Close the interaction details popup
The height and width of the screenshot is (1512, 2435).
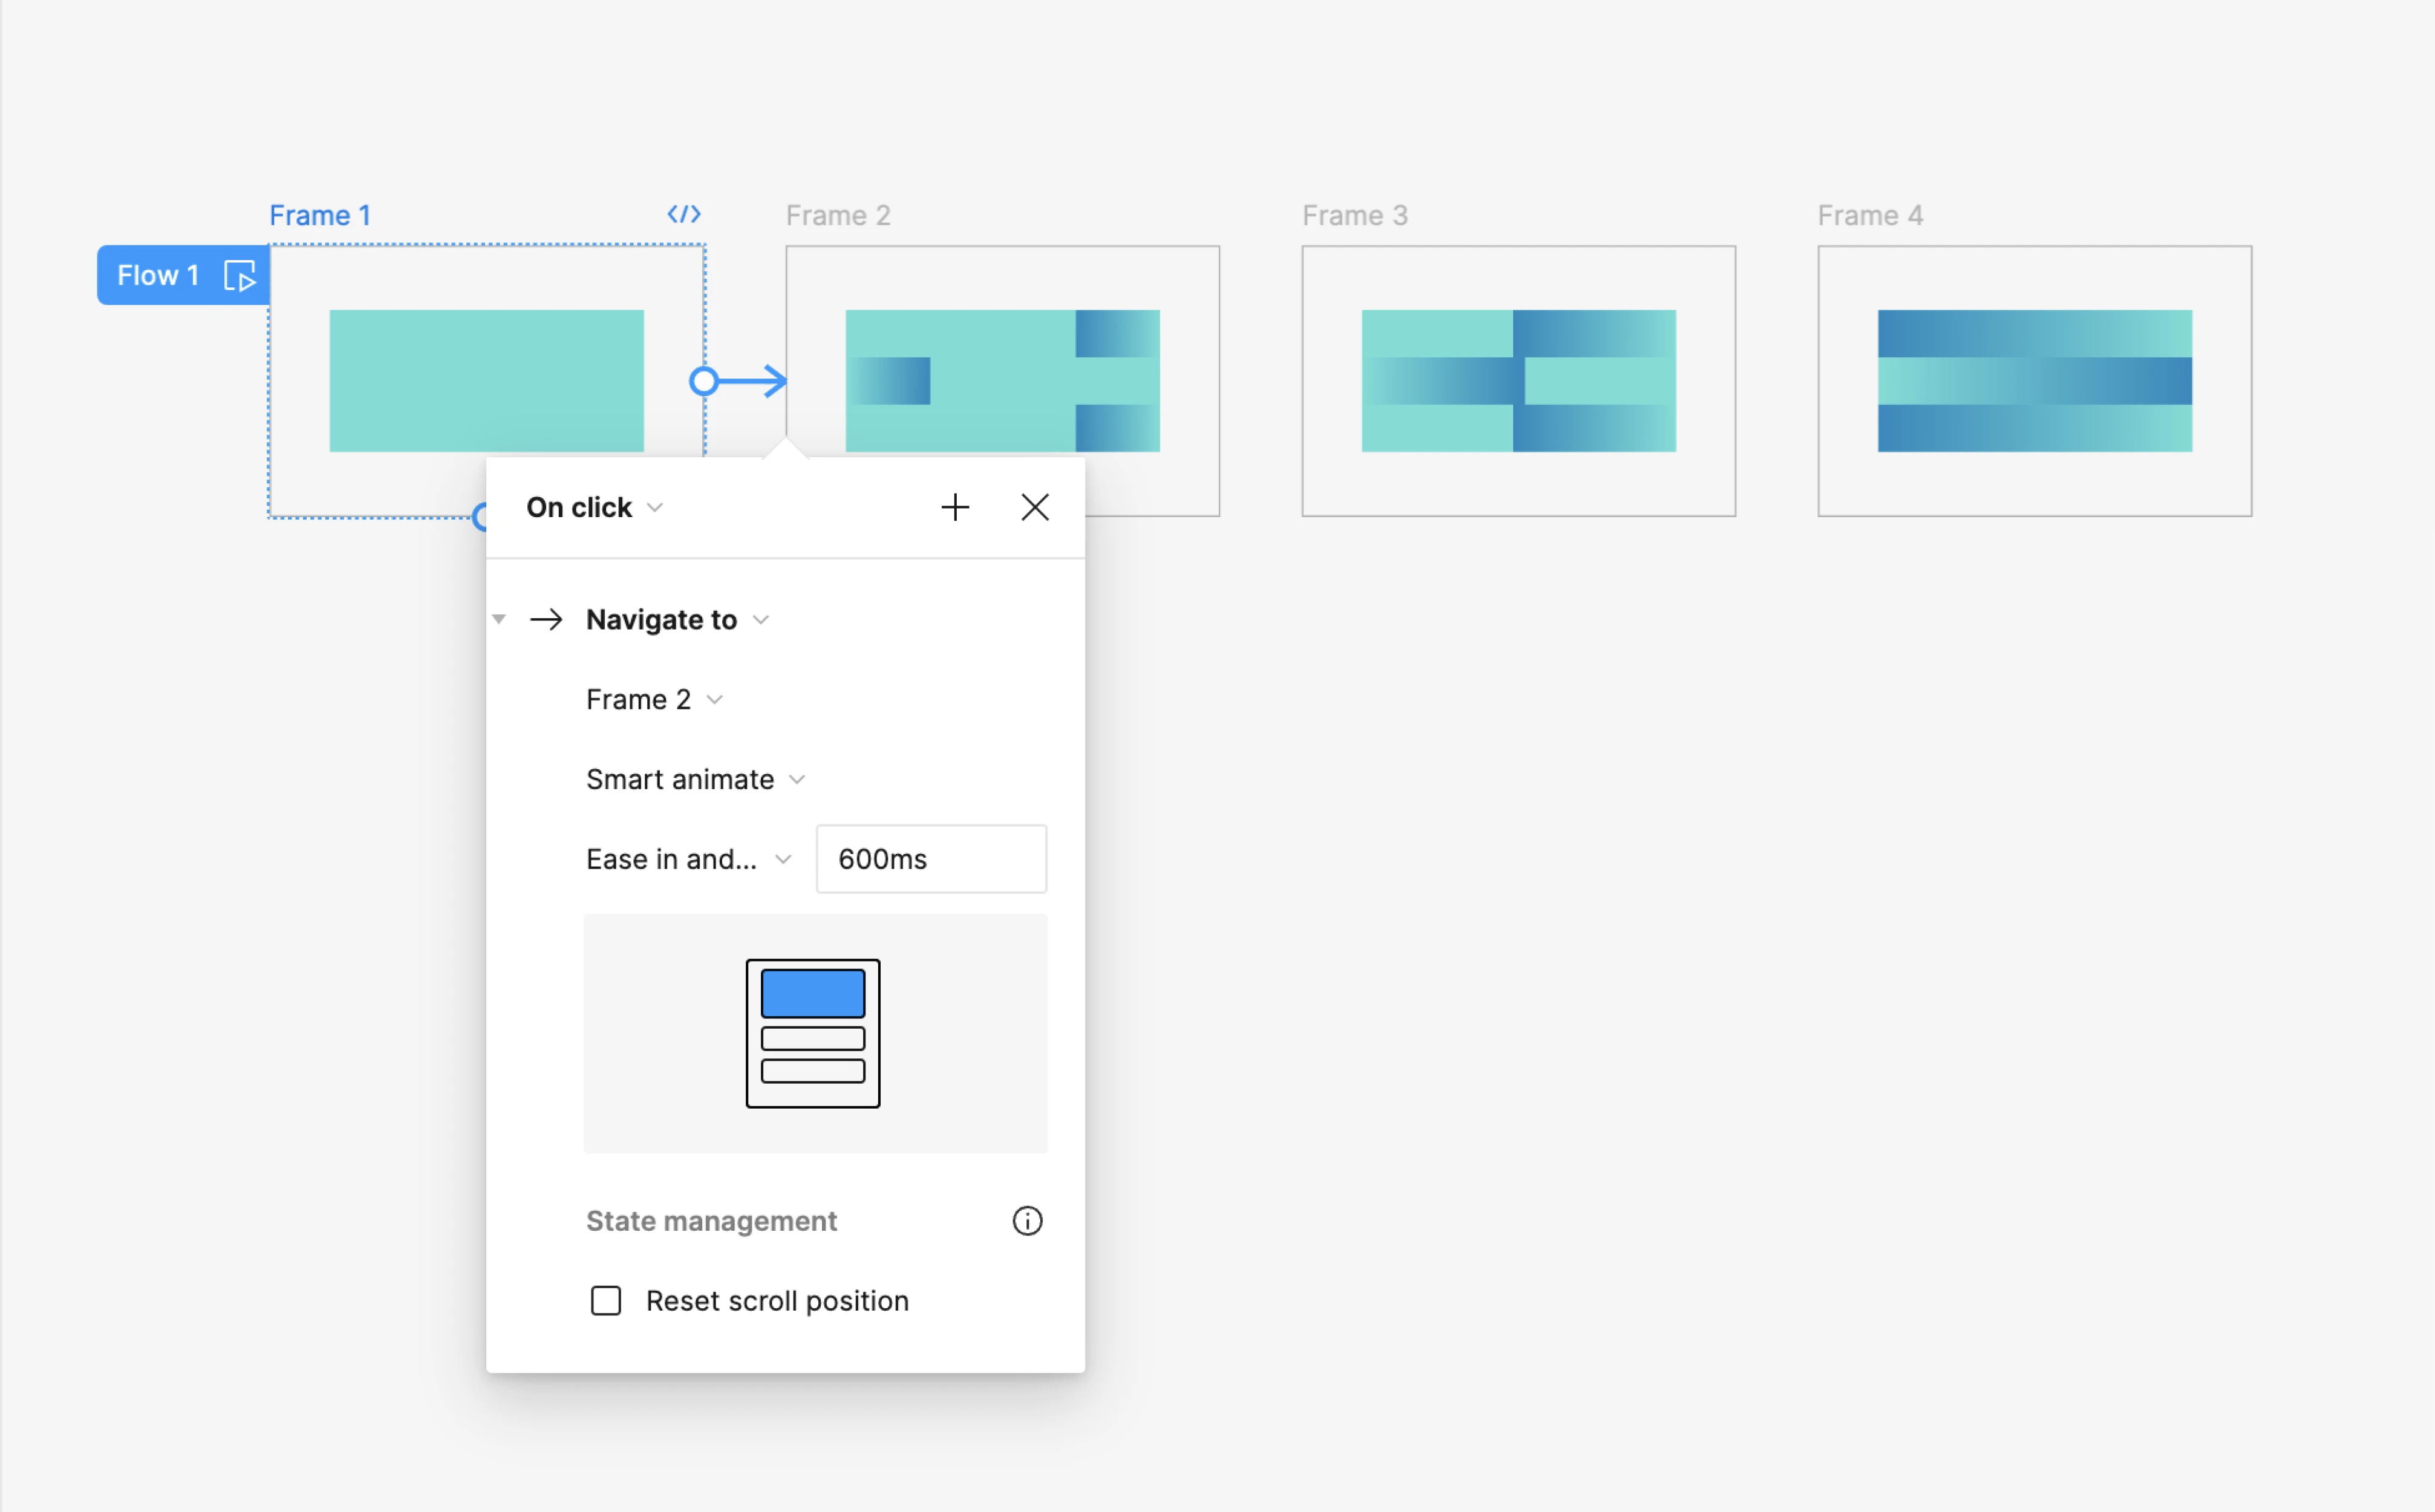1035,507
